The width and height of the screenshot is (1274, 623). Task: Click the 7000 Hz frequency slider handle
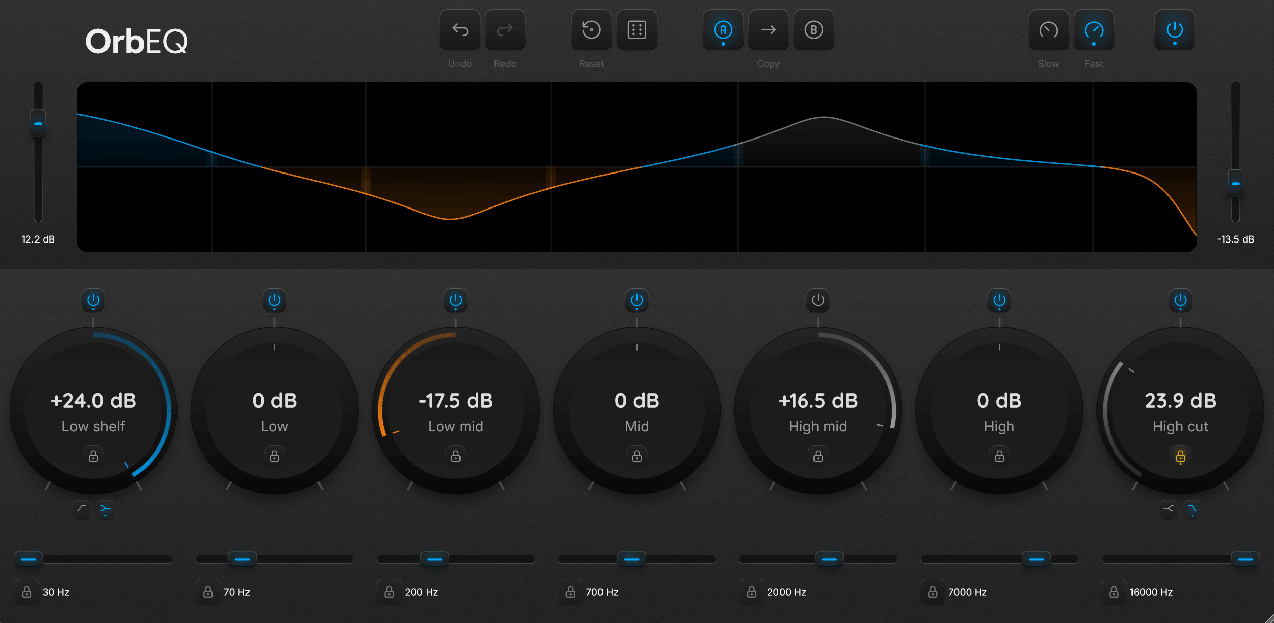(x=1036, y=559)
